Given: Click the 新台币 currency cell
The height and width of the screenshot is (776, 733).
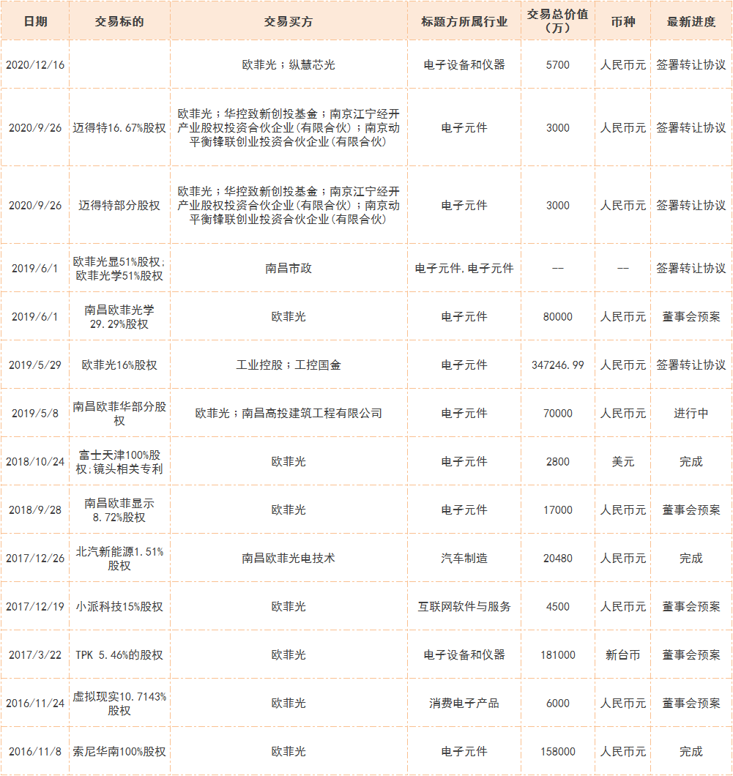Looking at the screenshot, I should click(622, 654).
